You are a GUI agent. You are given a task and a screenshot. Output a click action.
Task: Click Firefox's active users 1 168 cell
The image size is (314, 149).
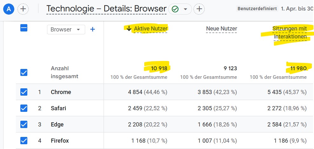149,141
